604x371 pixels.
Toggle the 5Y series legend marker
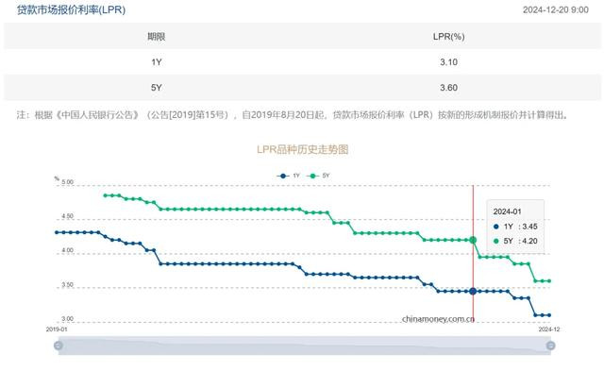pyautogui.click(x=312, y=176)
